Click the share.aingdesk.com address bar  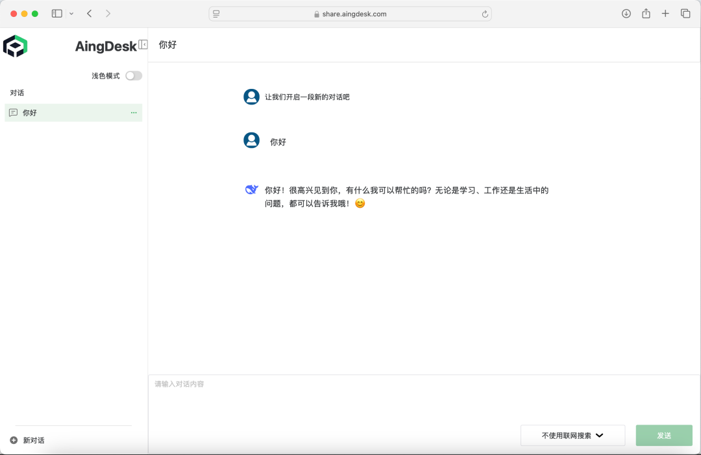pyautogui.click(x=350, y=14)
